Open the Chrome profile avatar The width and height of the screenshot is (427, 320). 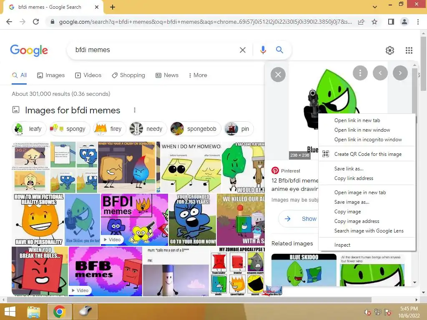404,22
